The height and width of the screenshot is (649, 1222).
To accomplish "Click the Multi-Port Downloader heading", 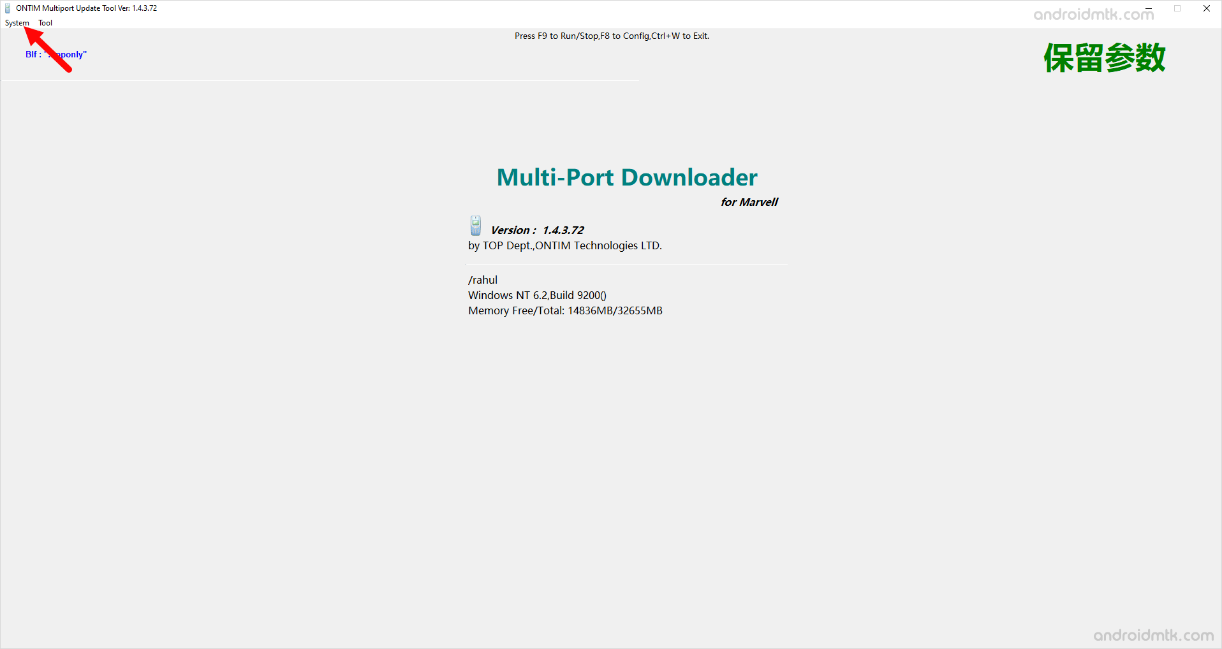I will click(x=626, y=177).
